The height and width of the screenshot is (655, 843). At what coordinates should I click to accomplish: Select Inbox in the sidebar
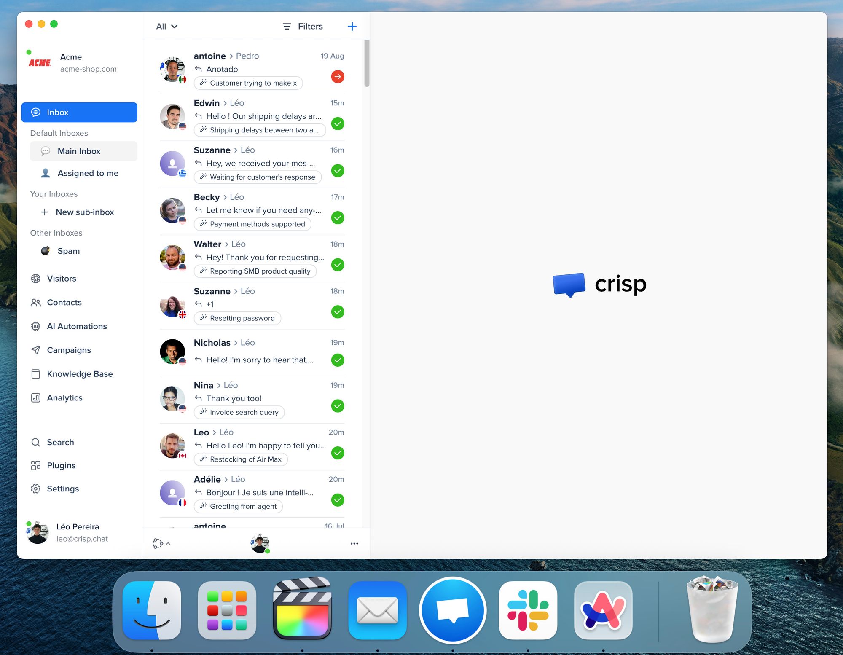point(79,113)
